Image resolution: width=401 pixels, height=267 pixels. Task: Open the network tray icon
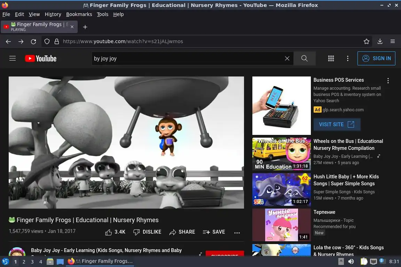374,261
